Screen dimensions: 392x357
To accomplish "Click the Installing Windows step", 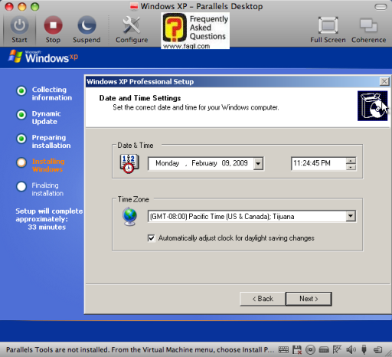I will tap(48, 165).
